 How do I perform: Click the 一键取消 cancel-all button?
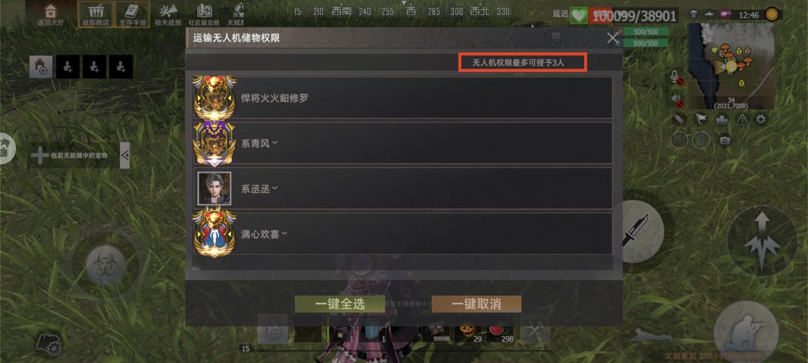tap(476, 304)
